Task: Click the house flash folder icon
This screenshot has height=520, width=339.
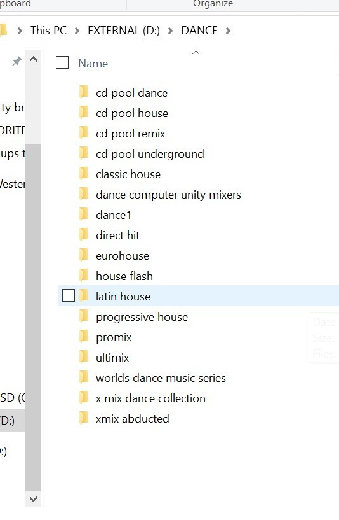Action: 84,275
